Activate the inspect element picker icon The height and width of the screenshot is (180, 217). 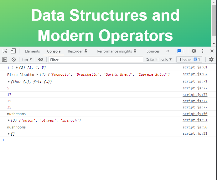(5, 51)
